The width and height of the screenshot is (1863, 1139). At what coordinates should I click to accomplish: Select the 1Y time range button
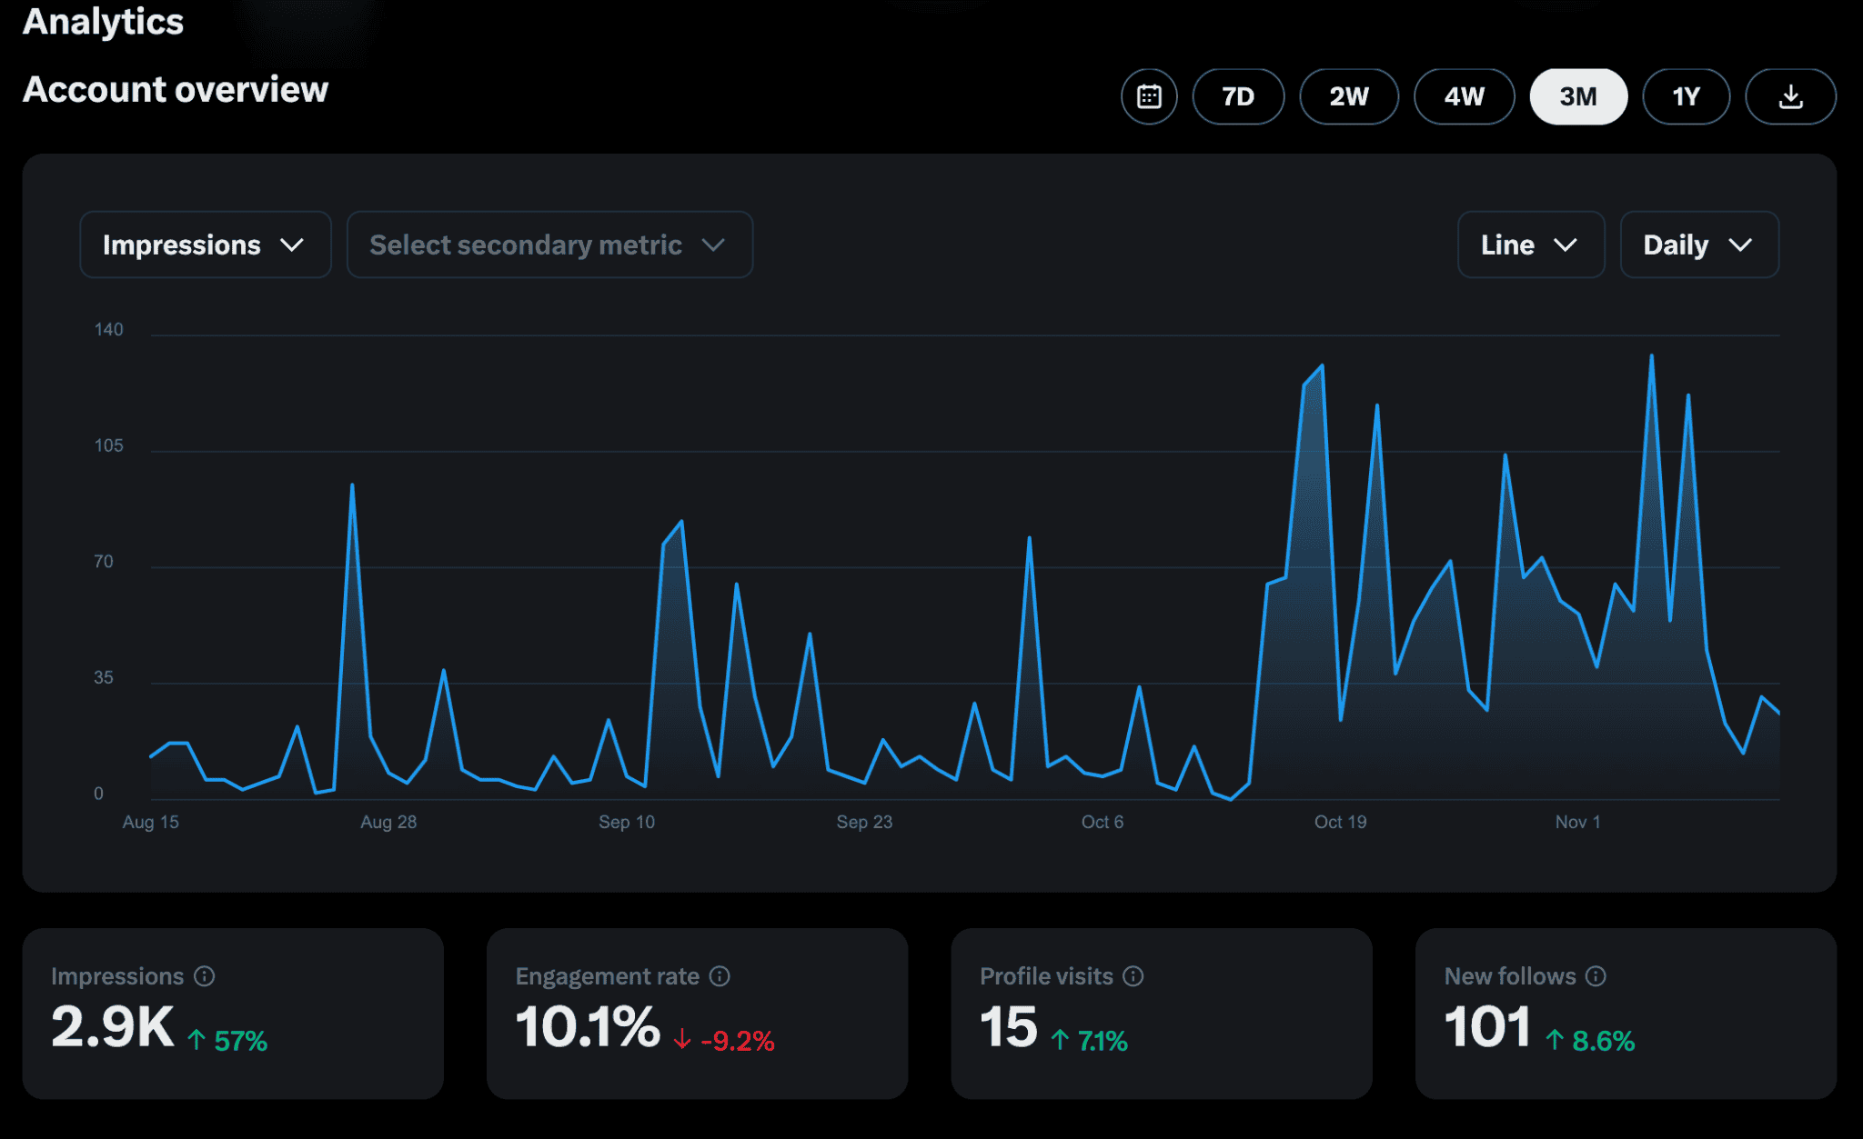pyautogui.click(x=1686, y=93)
